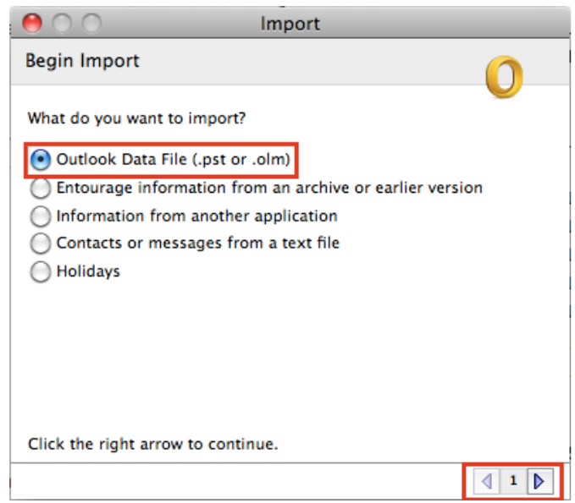Click the 'Contacts or messages from a text file' label
The width and height of the screenshot is (575, 503).
click(x=197, y=243)
